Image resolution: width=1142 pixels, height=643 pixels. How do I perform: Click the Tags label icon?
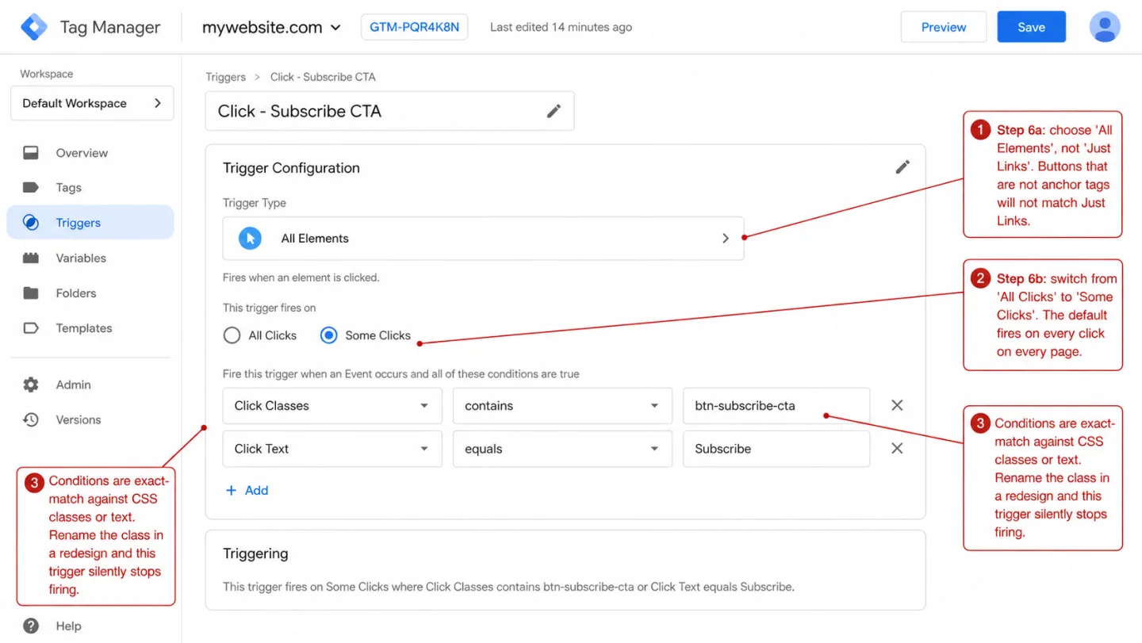[x=31, y=188]
